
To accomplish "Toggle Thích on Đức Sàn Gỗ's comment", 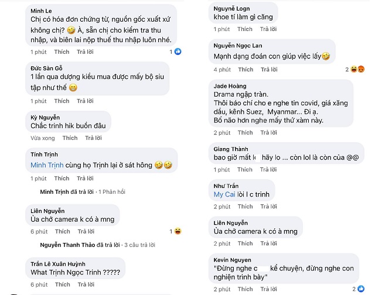I will pos(62,101).
